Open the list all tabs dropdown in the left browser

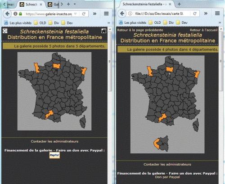click(75, 4)
